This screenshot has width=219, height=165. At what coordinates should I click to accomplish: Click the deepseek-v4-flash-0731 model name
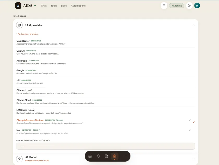click(37, 161)
